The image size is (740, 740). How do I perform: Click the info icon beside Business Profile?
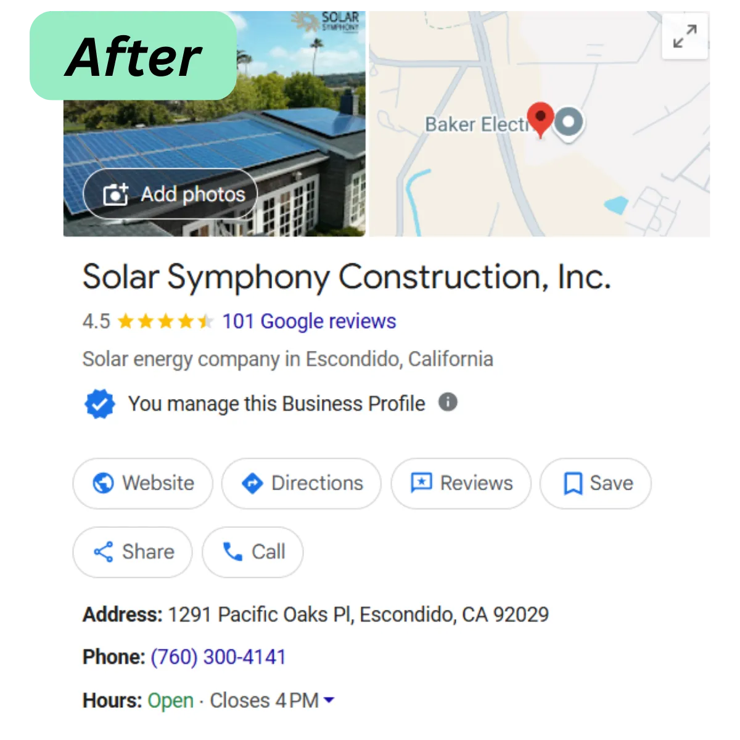click(x=448, y=402)
